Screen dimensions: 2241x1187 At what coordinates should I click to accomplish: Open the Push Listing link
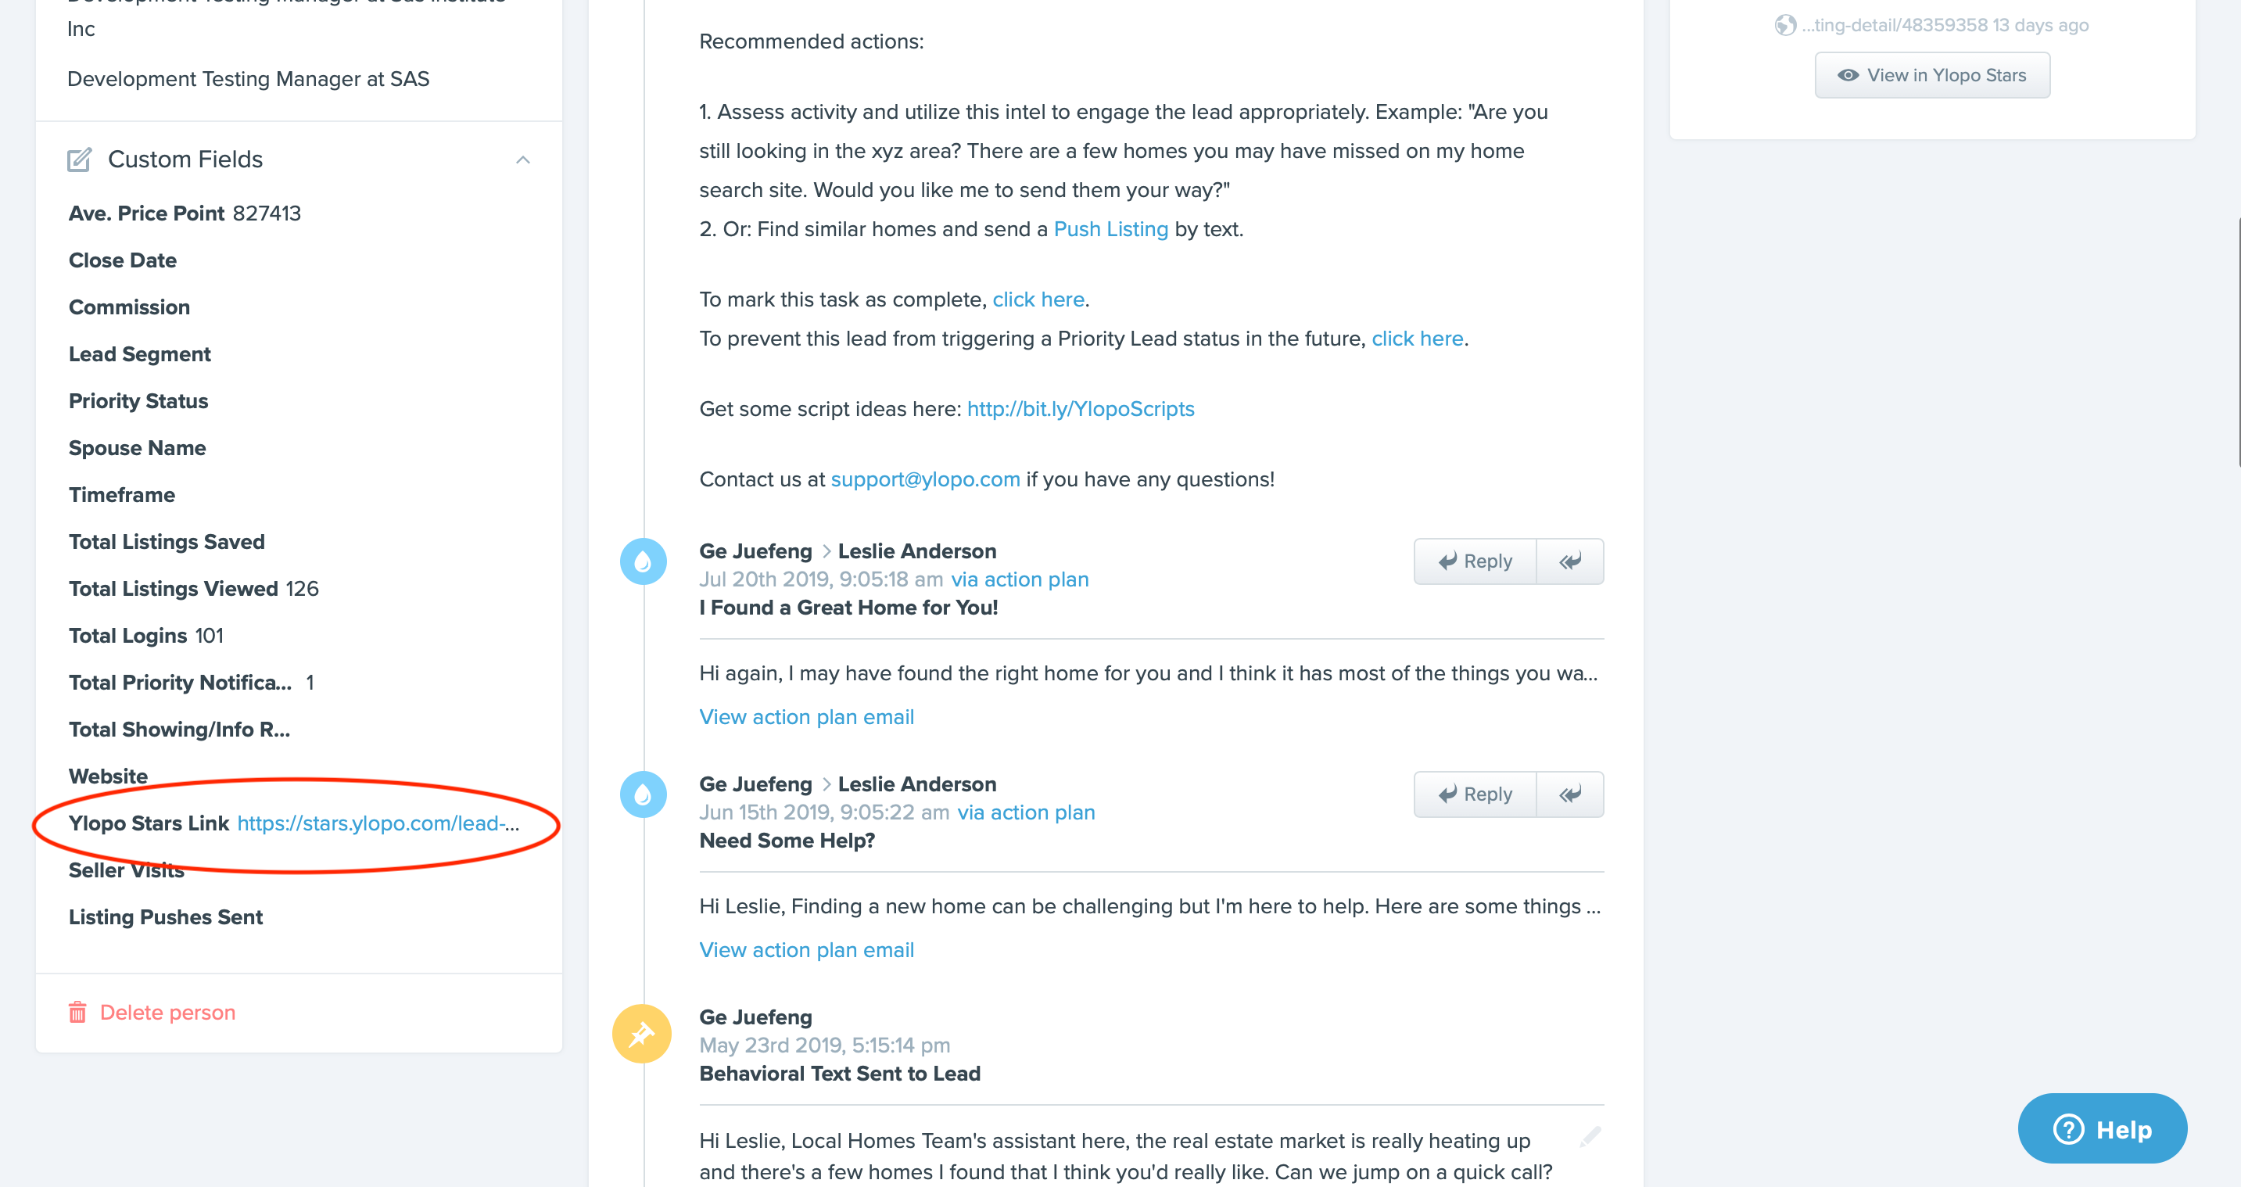(1110, 229)
